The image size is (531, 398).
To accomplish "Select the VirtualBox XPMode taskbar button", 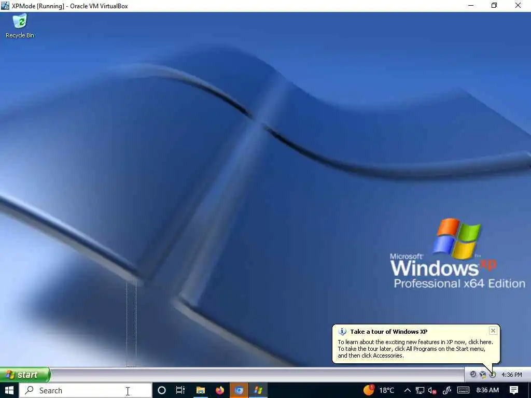I will 258,390.
